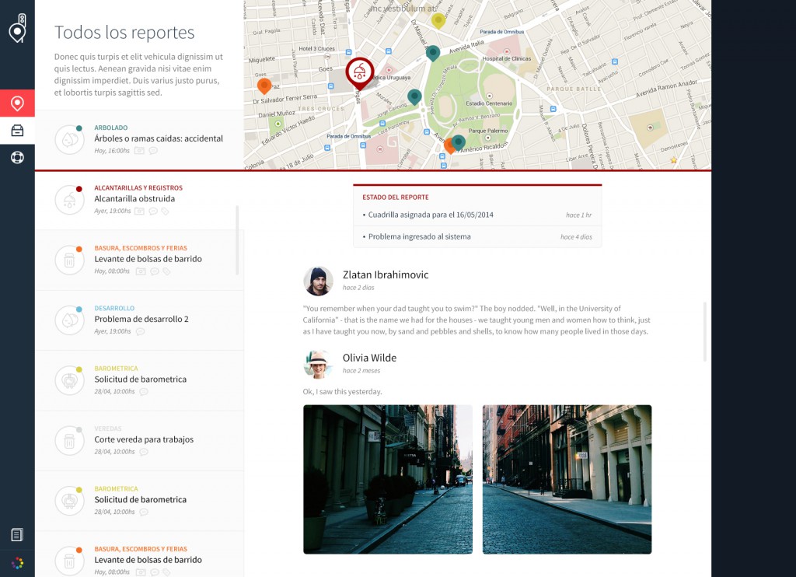Select the archive box icon in sidebar
Viewport: 796px width, 577px height.
click(17, 131)
